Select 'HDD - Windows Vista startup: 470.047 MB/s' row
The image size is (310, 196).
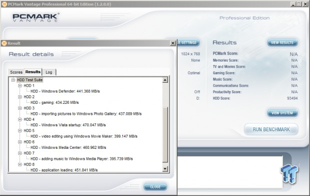[x=68, y=125]
